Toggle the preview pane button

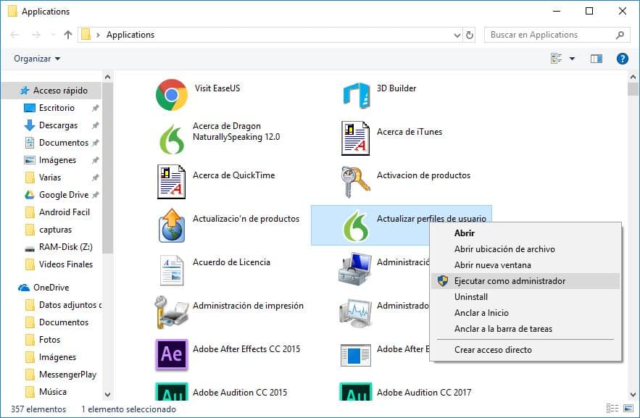(595, 59)
